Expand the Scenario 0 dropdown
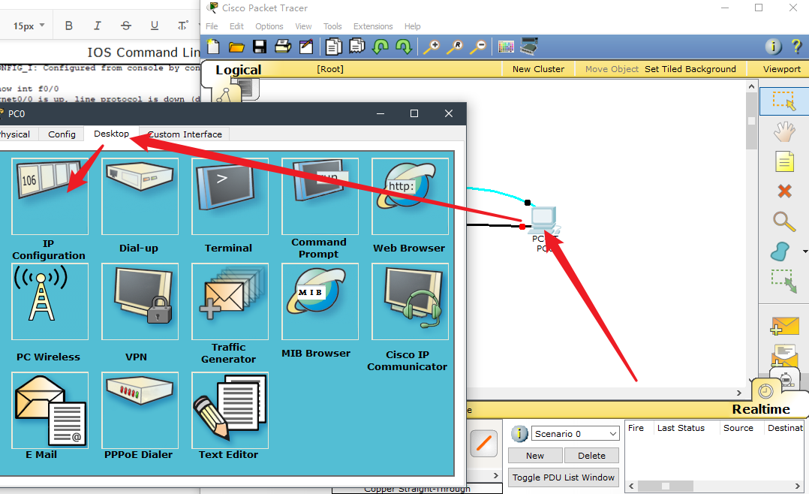 click(x=612, y=434)
